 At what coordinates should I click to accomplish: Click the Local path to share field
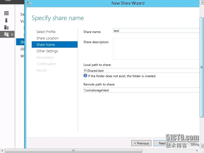pos(141,70)
